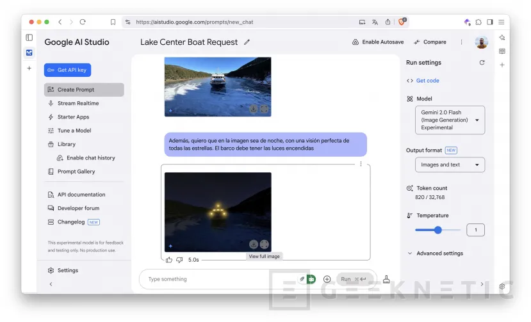Open the daytime boat generated image thumbnail

point(218,86)
